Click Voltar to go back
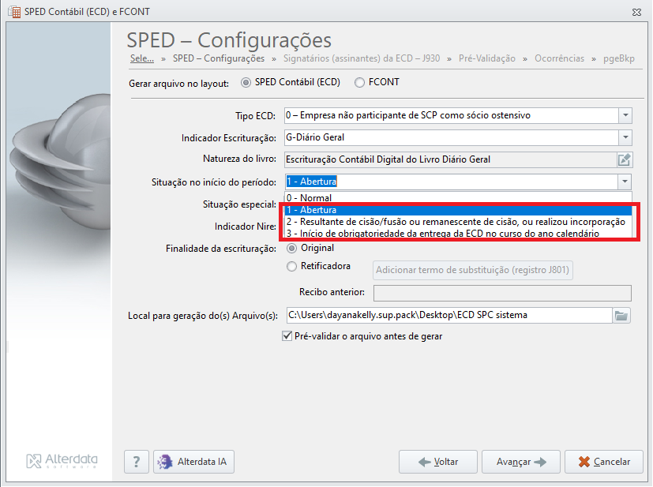This screenshot has width=653, height=487. [438, 462]
